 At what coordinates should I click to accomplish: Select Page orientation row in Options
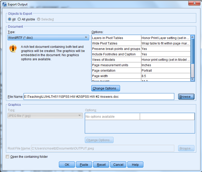(x=116, y=71)
